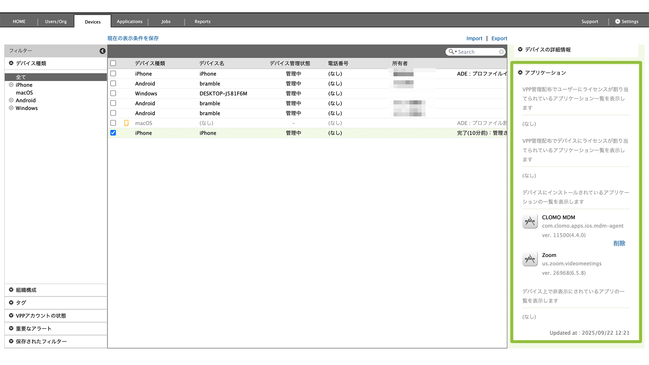The width and height of the screenshot is (649, 365).
Task: Click the 現在の表示条件を保存 link
Action: click(133, 38)
